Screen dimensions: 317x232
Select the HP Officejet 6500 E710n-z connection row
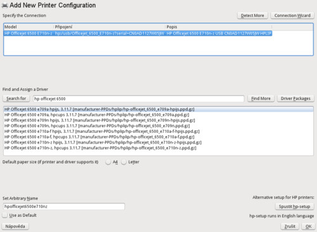pos(138,34)
